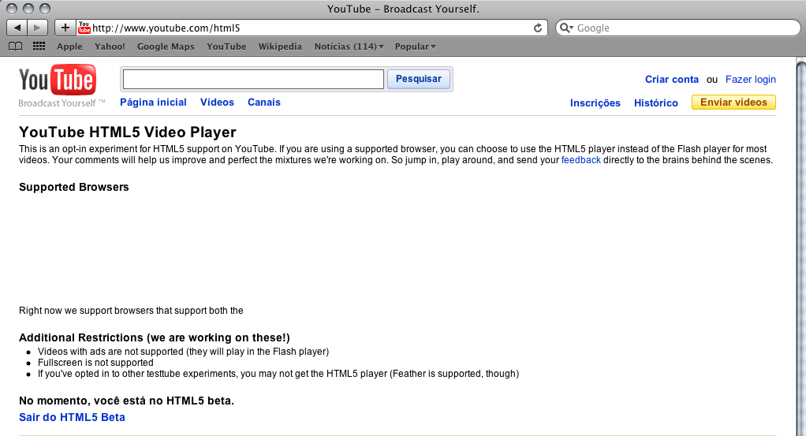Viewport: 806px width, 436px height.
Task: Open the YouTube bookmark in bookmarks bar
Action: [226, 47]
